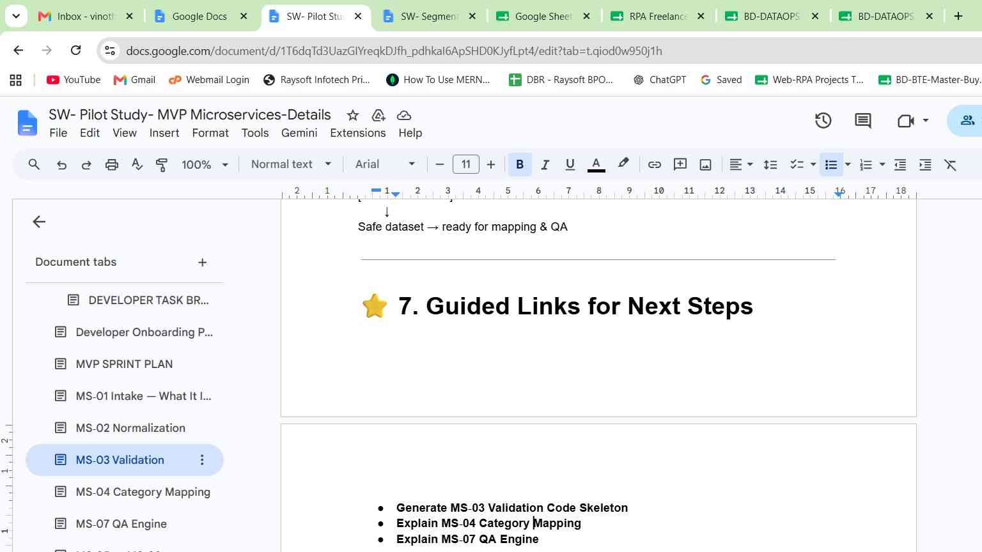Insert image from the toolbar icon
Image resolution: width=982 pixels, height=552 pixels.
pos(705,165)
